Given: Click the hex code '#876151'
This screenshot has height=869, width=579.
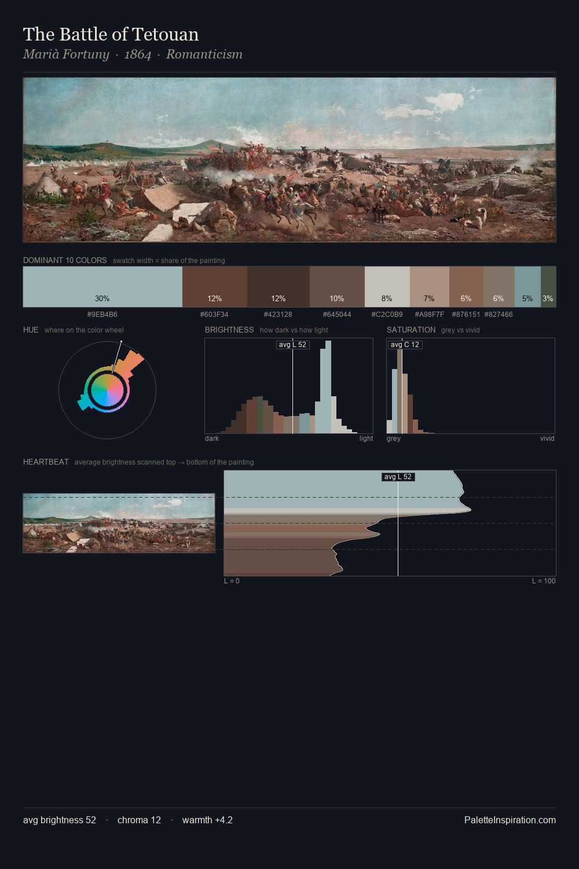Looking at the screenshot, I should [466, 315].
